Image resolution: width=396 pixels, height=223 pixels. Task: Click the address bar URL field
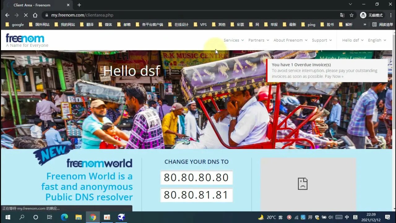(192, 15)
